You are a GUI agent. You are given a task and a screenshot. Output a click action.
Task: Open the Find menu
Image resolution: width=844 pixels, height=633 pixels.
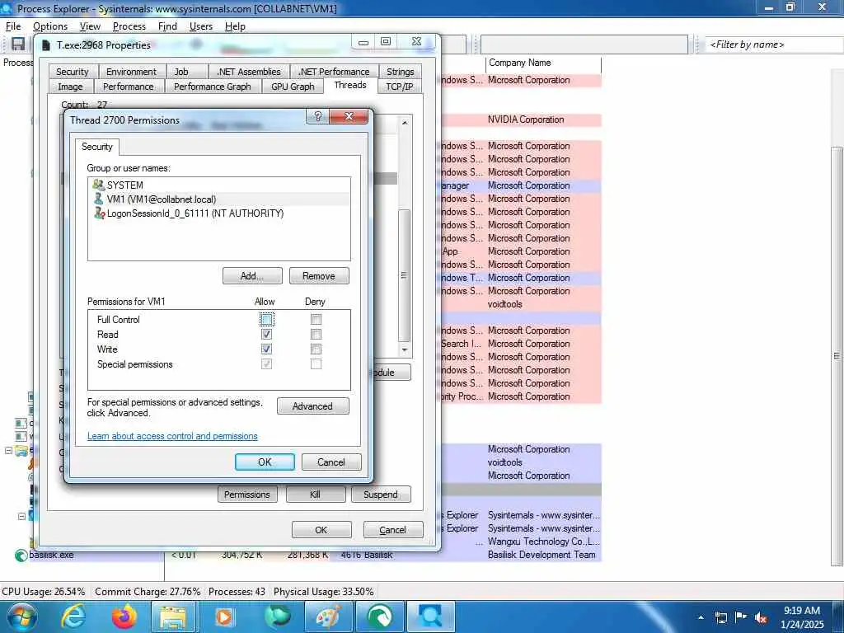[x=167, y=26]
